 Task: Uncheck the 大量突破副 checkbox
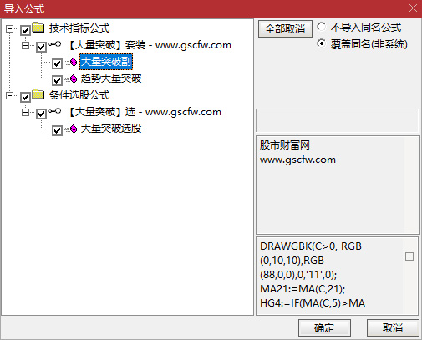tap(57, 63)
